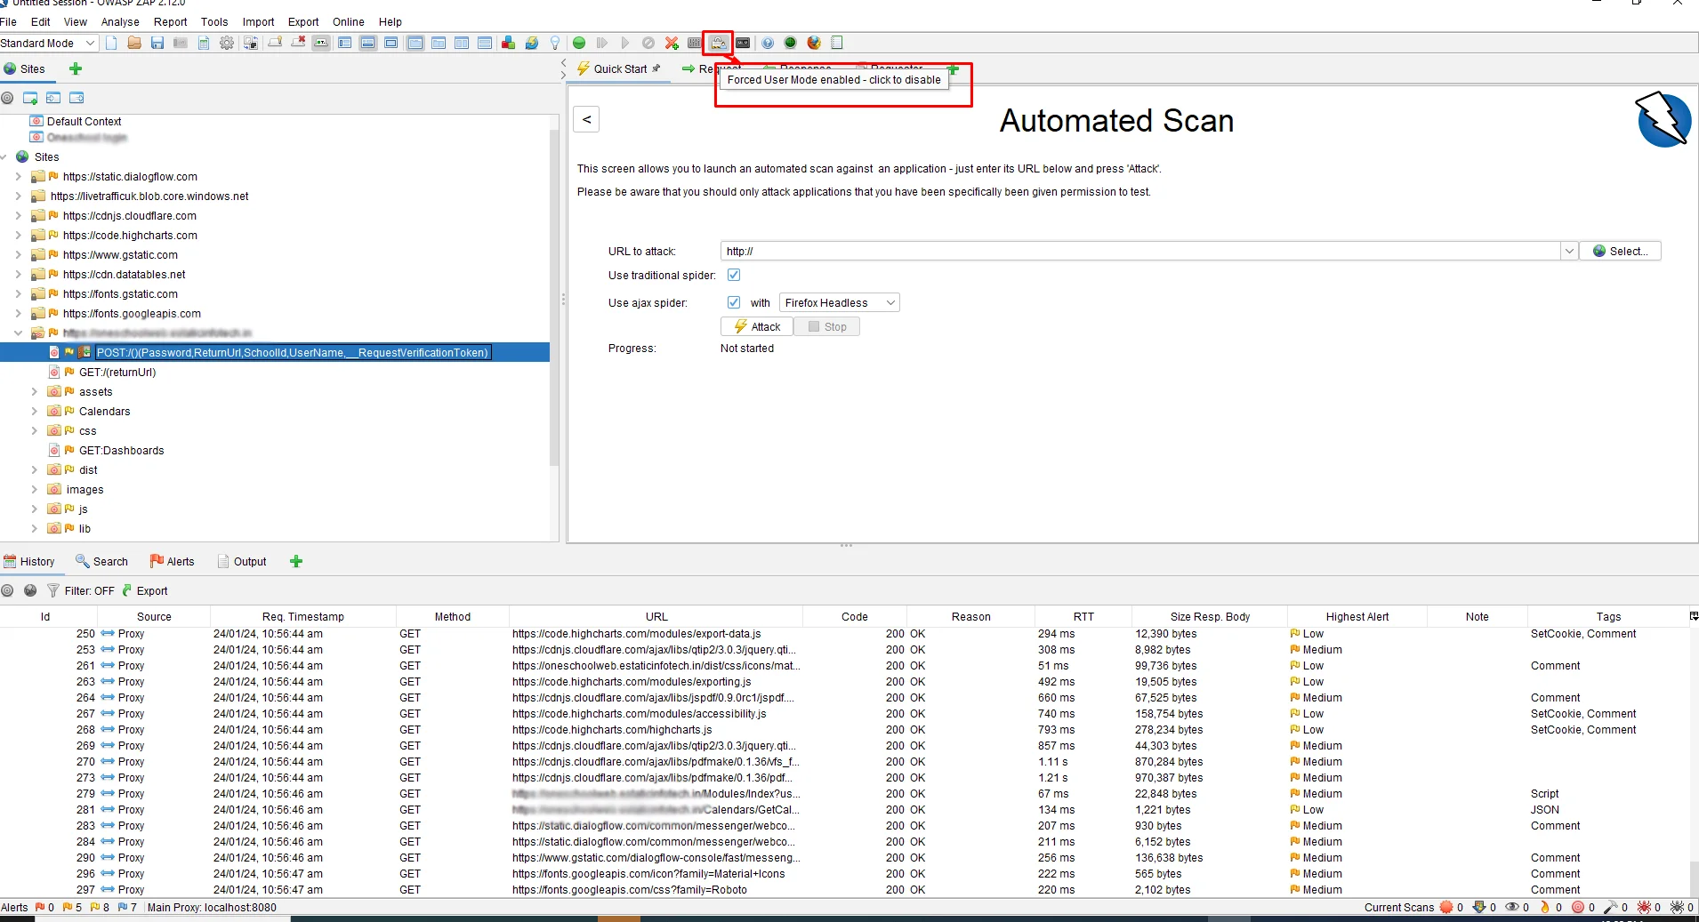
Task: Open the Analyse menu
Action: tap(120, 21)
